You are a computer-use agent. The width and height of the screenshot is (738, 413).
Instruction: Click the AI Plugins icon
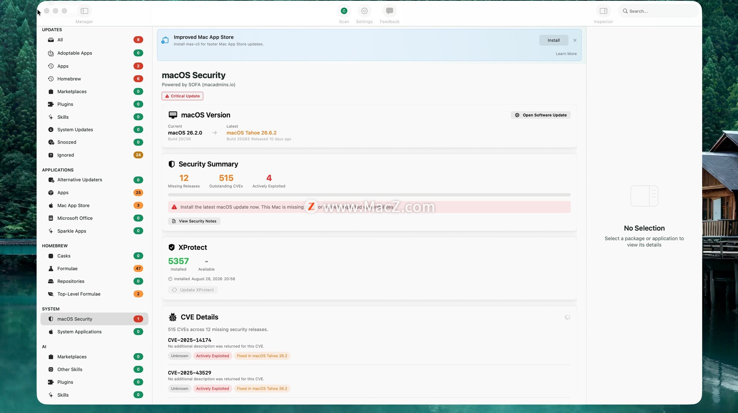51,382
